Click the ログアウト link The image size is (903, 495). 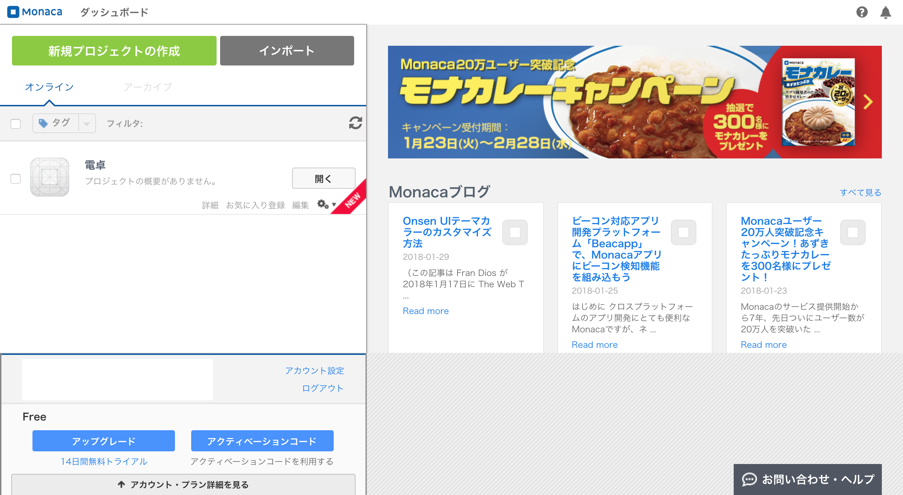322,388
